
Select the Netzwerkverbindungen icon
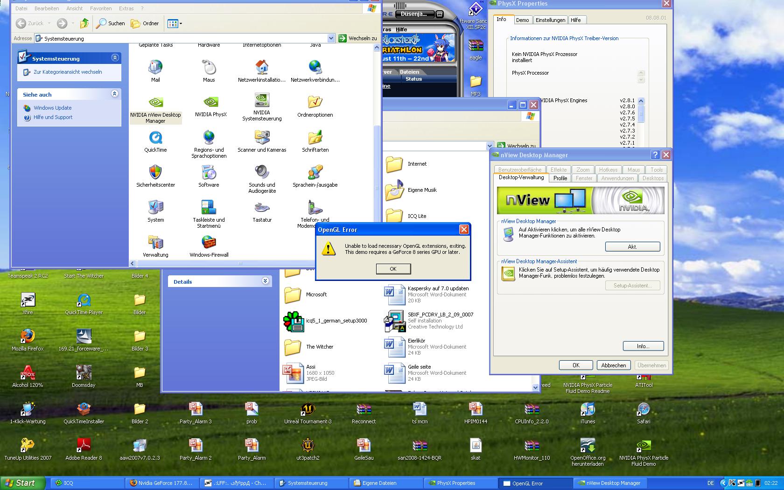click(315, 71)
